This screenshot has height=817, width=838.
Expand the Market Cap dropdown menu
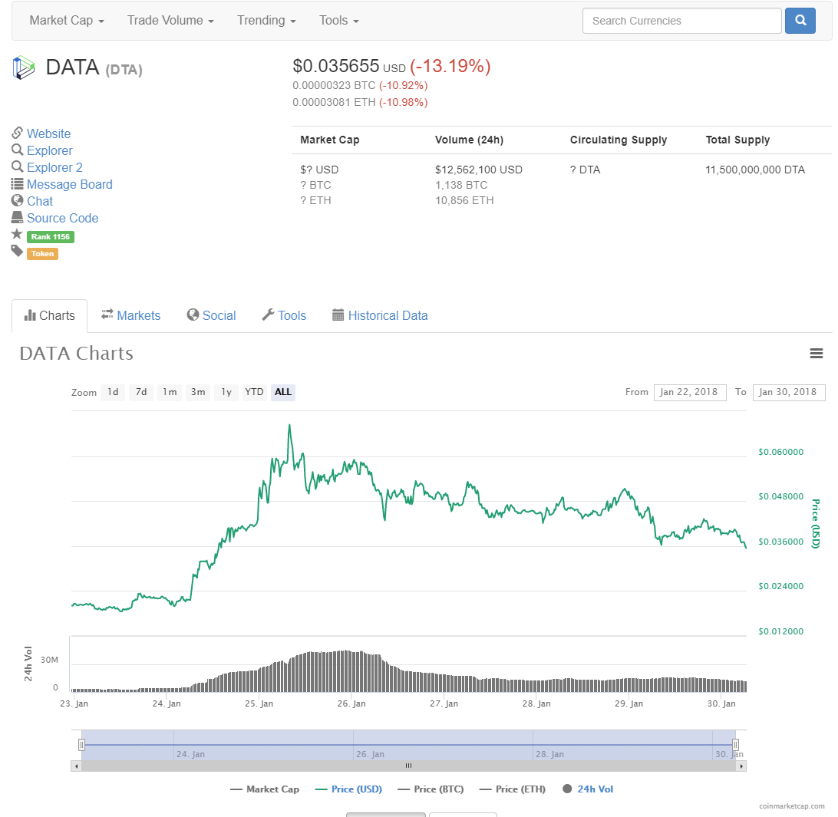pyautogui.click(x=67, y=20)
